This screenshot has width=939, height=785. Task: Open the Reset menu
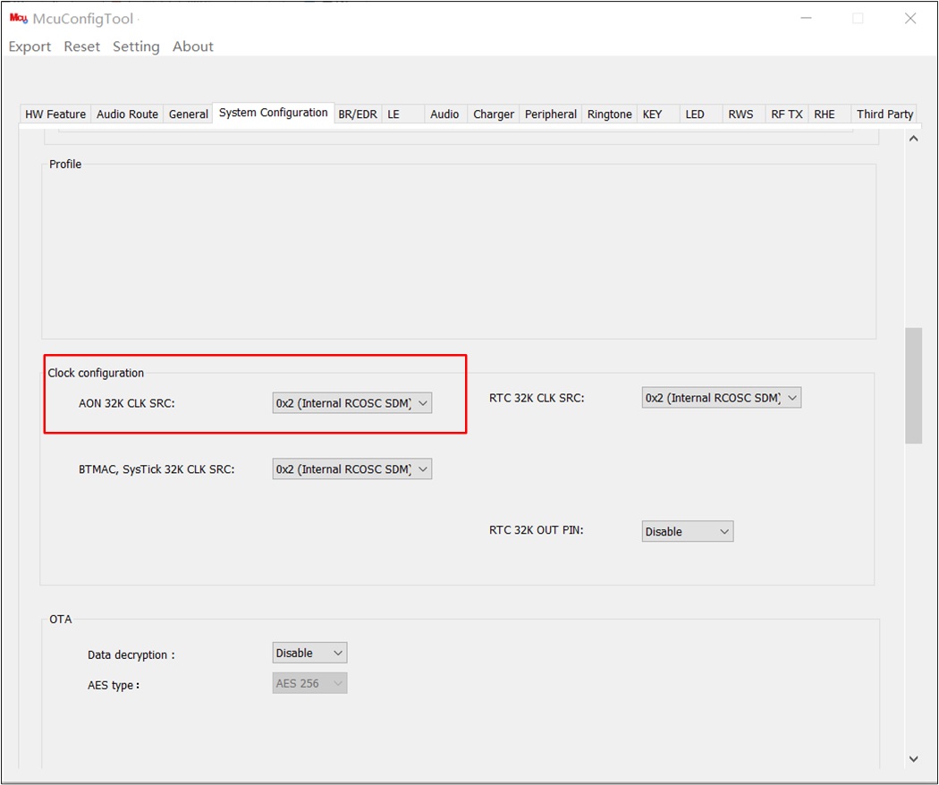click(81, 46)
